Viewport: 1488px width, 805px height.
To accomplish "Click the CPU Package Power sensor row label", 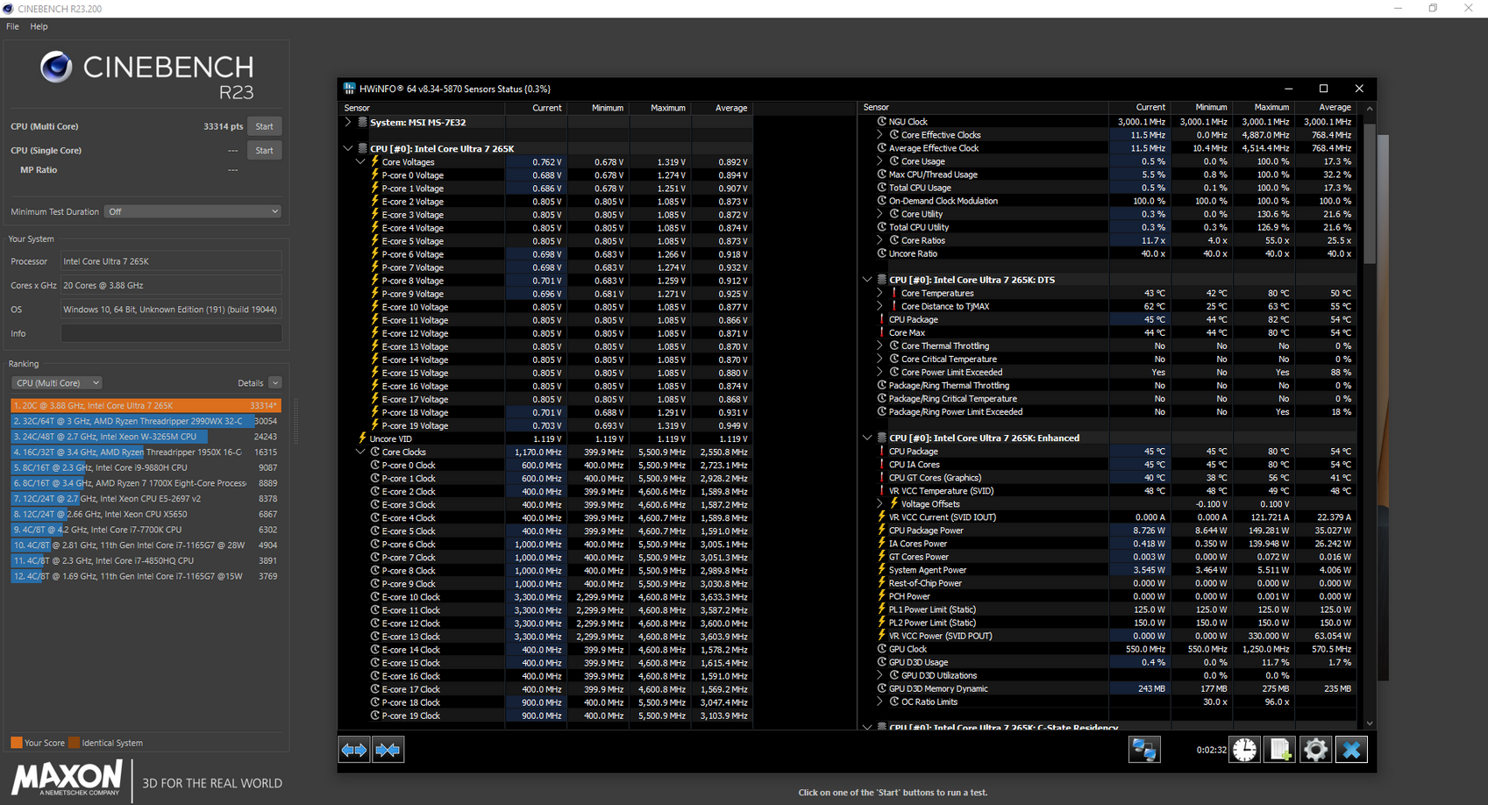I will (x=926, y=531).
